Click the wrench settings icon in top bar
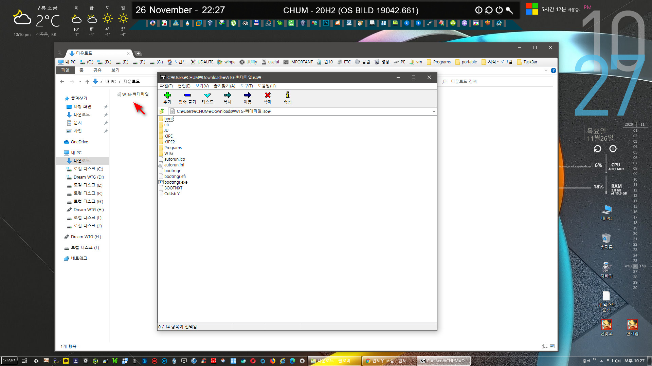This screenshot has height=366, width=652. 509,10
